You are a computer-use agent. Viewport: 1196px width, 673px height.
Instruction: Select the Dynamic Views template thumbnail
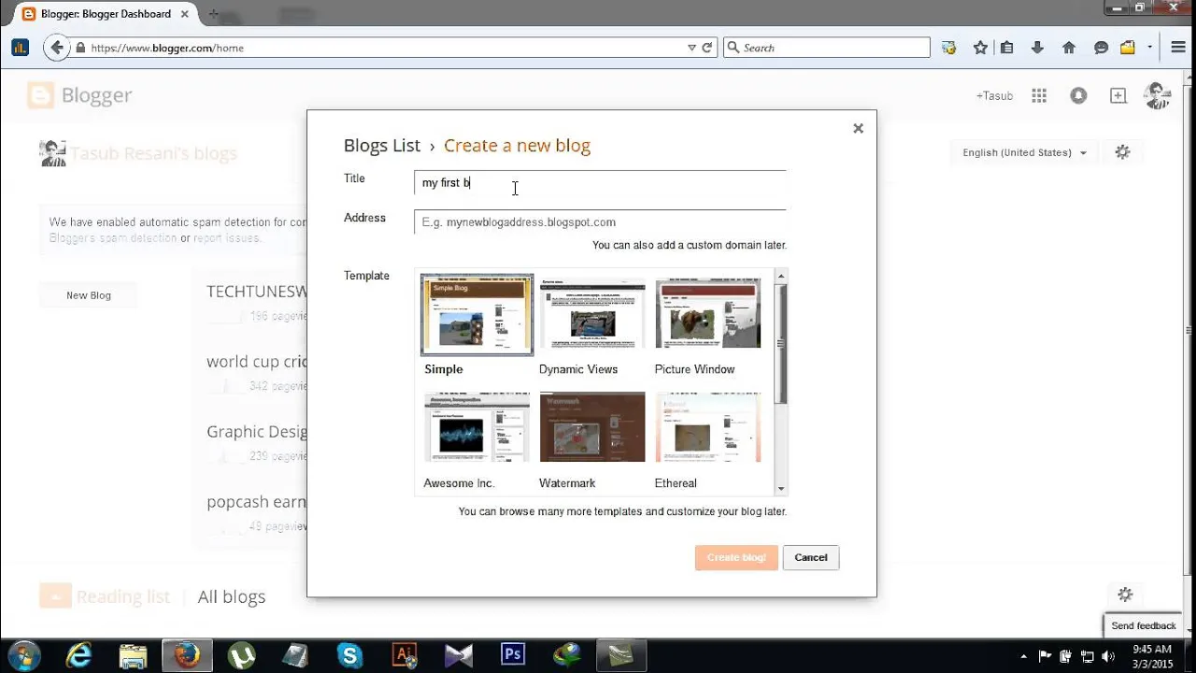592,313
